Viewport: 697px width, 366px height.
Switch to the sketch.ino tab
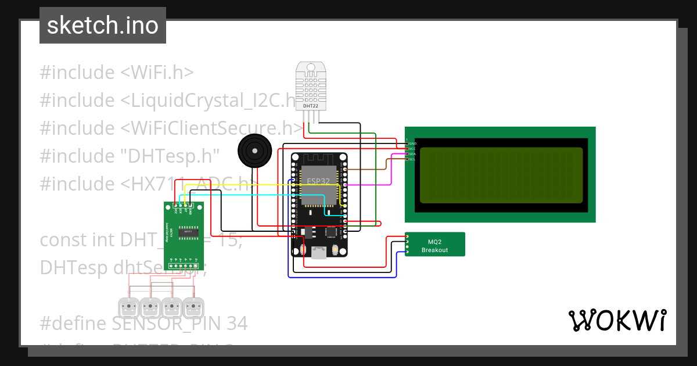(102, 25)
